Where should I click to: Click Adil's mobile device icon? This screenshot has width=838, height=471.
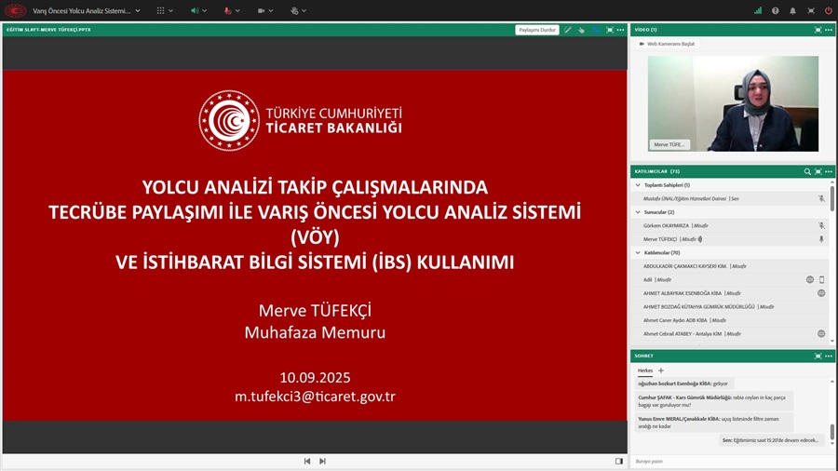point(821,280)
